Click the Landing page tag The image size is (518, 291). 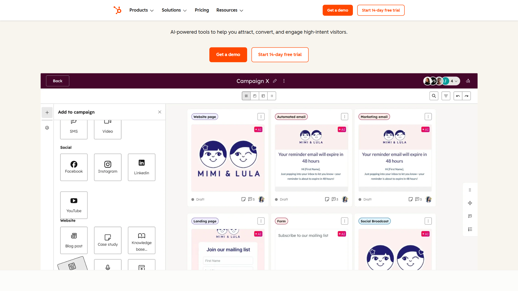205,221
